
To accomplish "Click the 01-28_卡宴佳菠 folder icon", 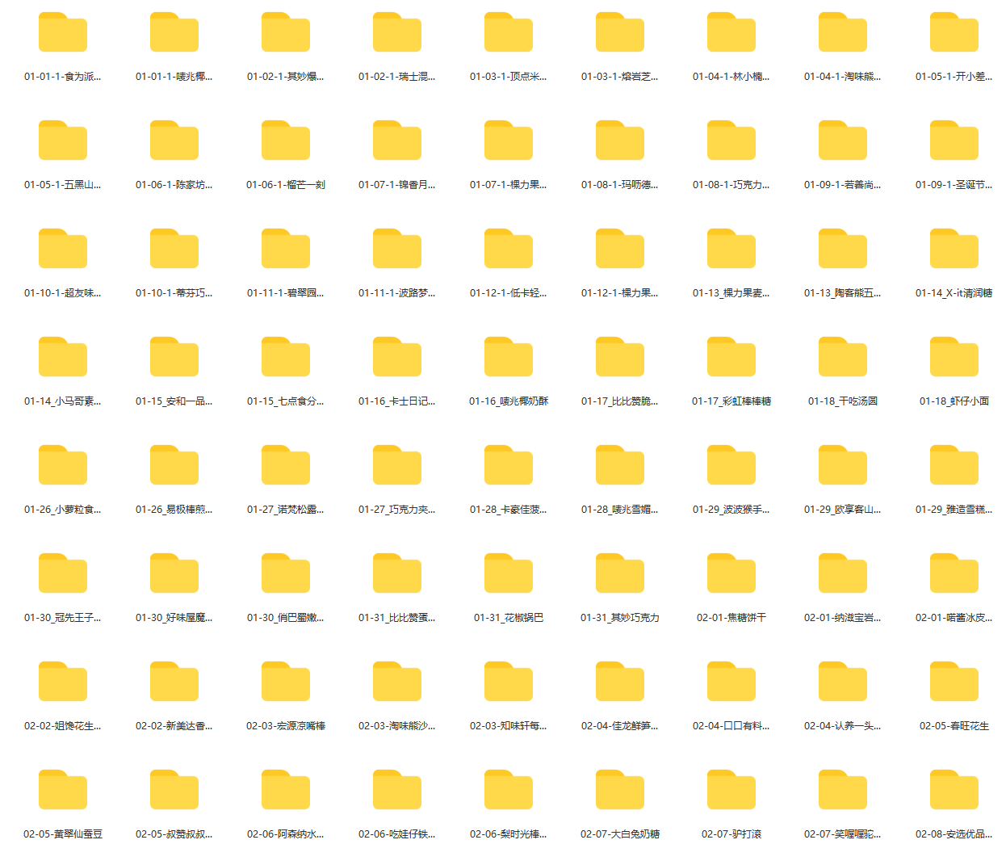I will [x=509, y=465].
